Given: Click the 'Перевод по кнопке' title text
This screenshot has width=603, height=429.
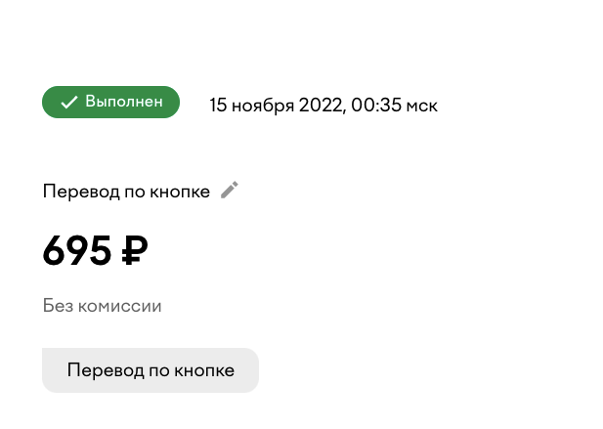Looking at the screenshot, I should pos(126,192).
